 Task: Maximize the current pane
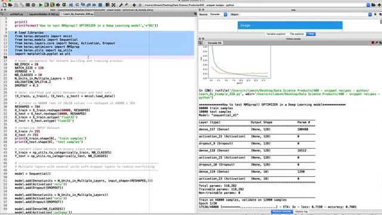tap(107, 5)
